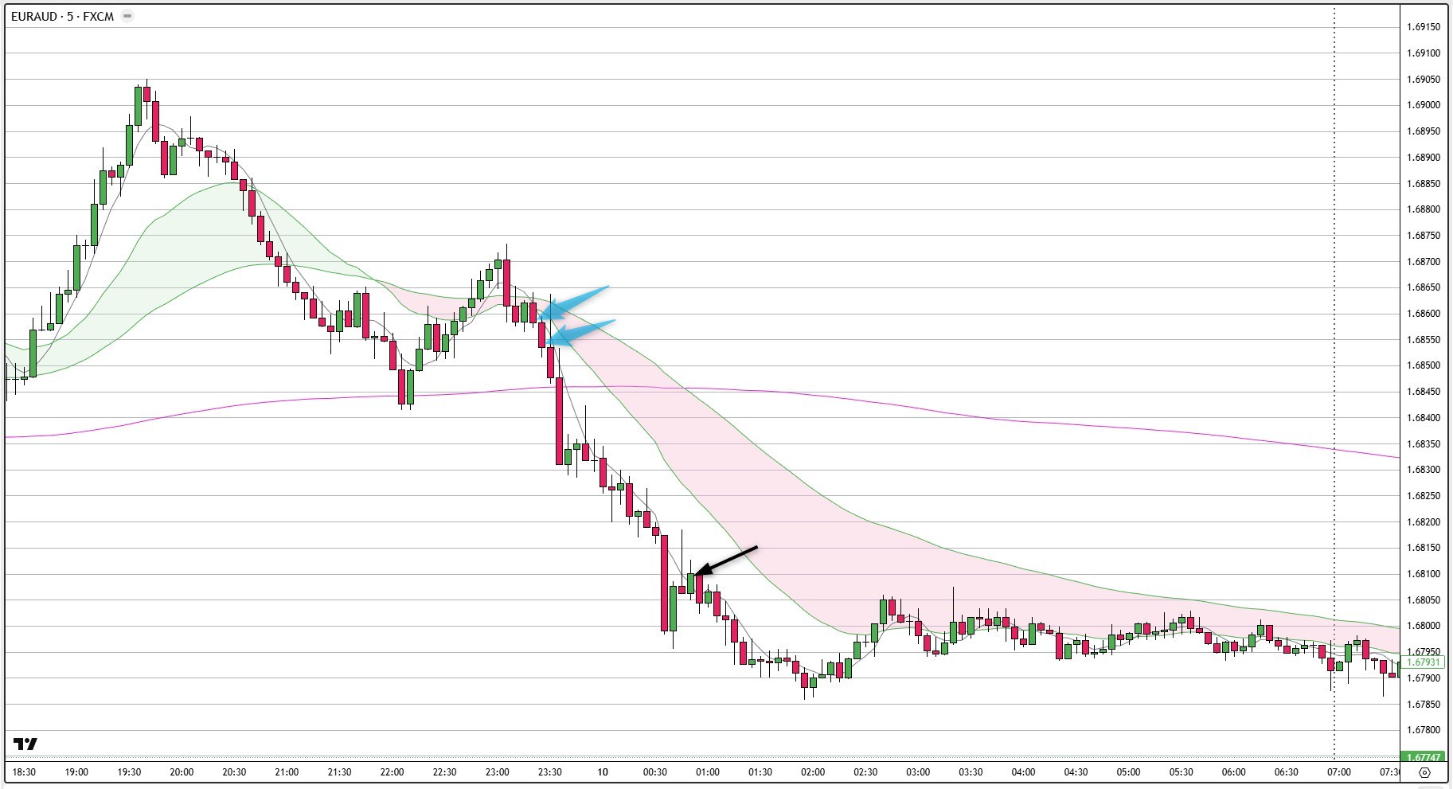The height and width of the screenshot is (789, 1453).
Task: Click the date label 10 on the time axis
Action: point(603,771)
